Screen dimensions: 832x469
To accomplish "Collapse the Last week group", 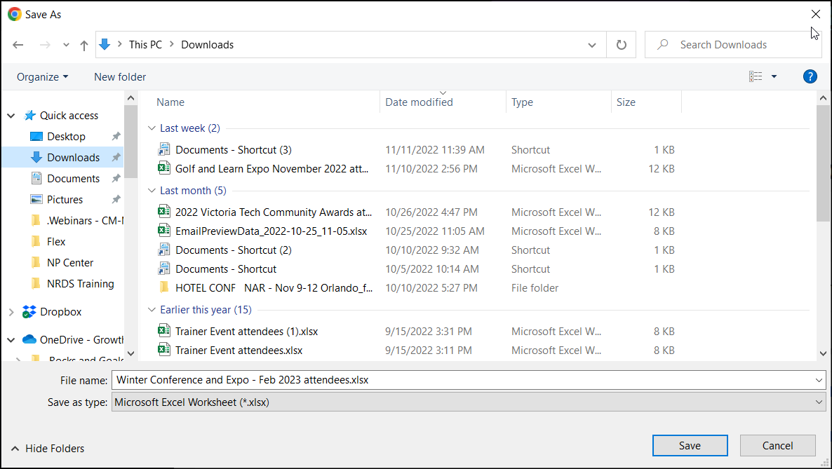I will pyautogui.click(x=152, y=128).
